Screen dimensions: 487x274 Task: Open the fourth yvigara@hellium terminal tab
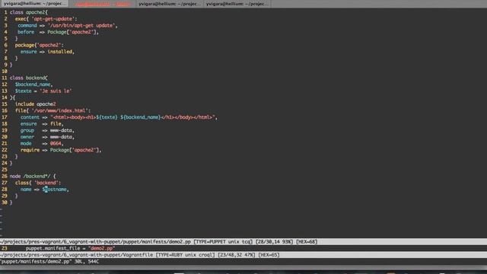237,4
